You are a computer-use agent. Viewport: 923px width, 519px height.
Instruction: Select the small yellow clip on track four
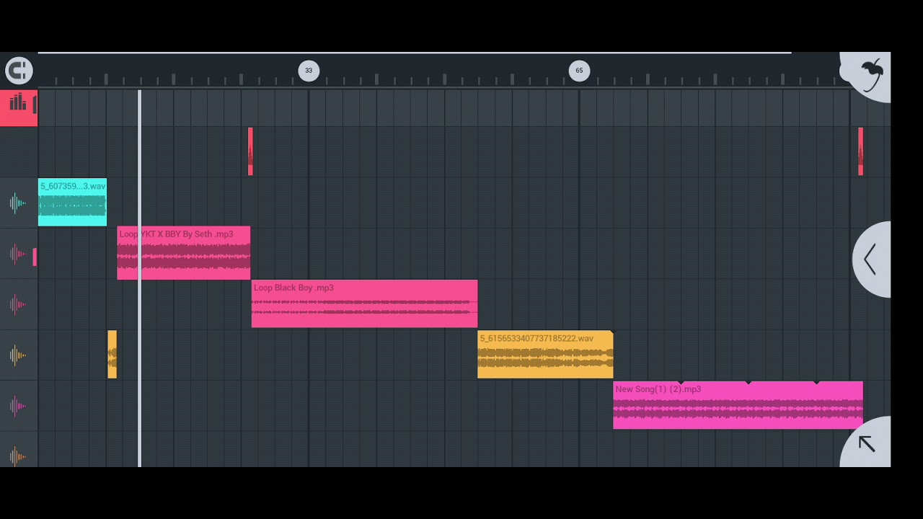(x=112, y=354)
